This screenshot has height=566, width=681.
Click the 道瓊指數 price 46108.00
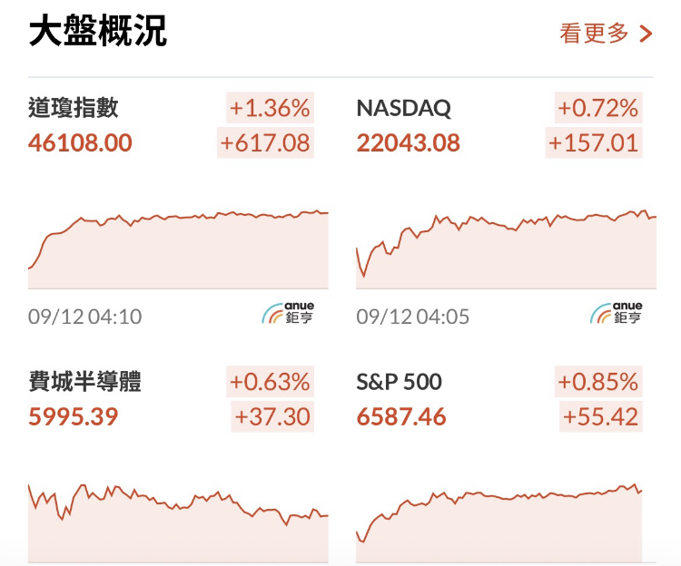pos(80,143)
